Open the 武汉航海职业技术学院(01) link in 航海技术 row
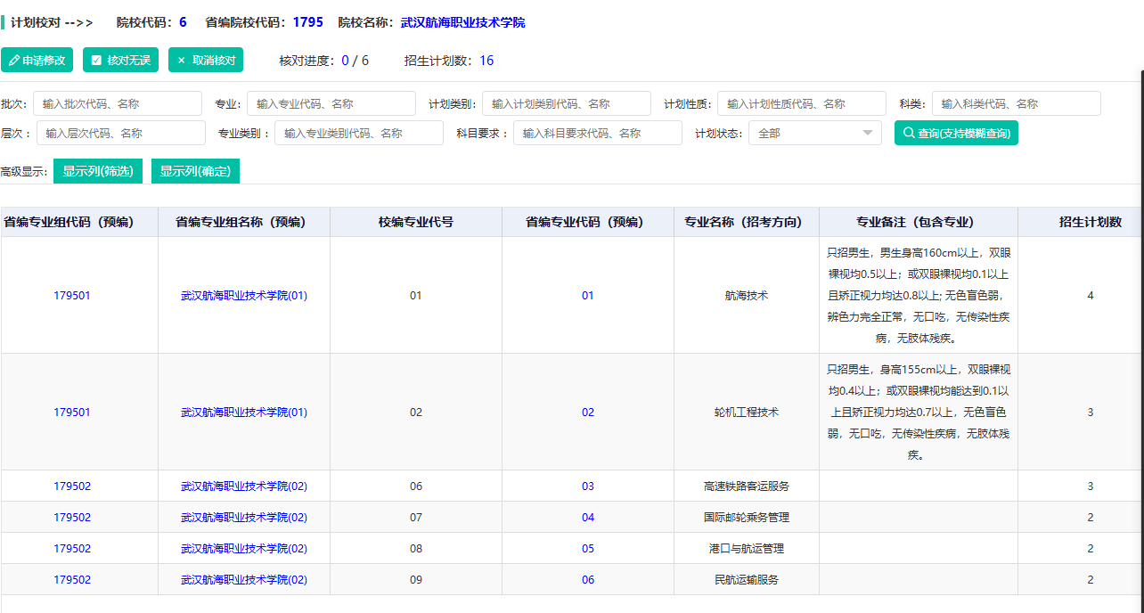 [244, 295]
